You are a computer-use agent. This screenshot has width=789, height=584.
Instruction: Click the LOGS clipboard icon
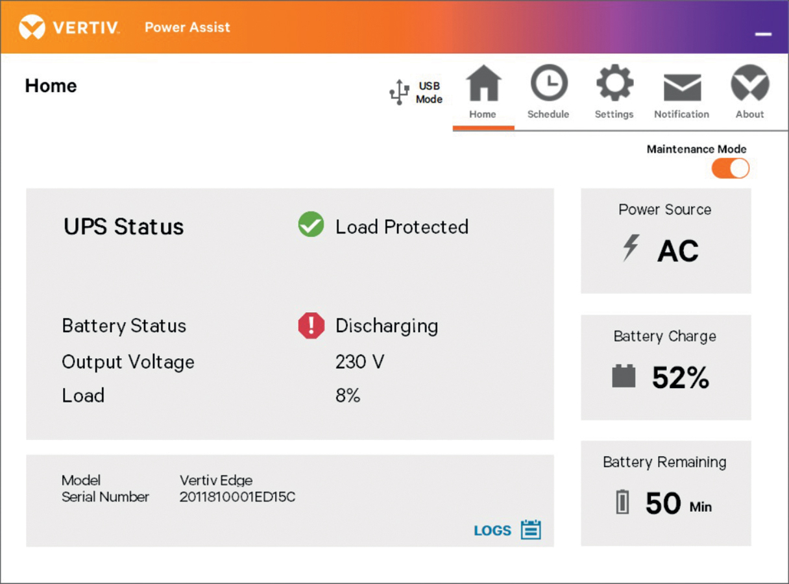pos(531,529)
